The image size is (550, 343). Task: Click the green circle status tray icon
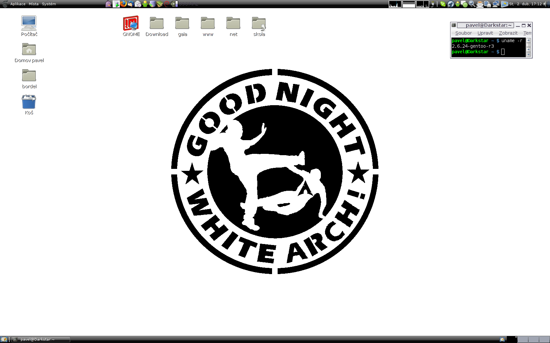tap(464, 4)
